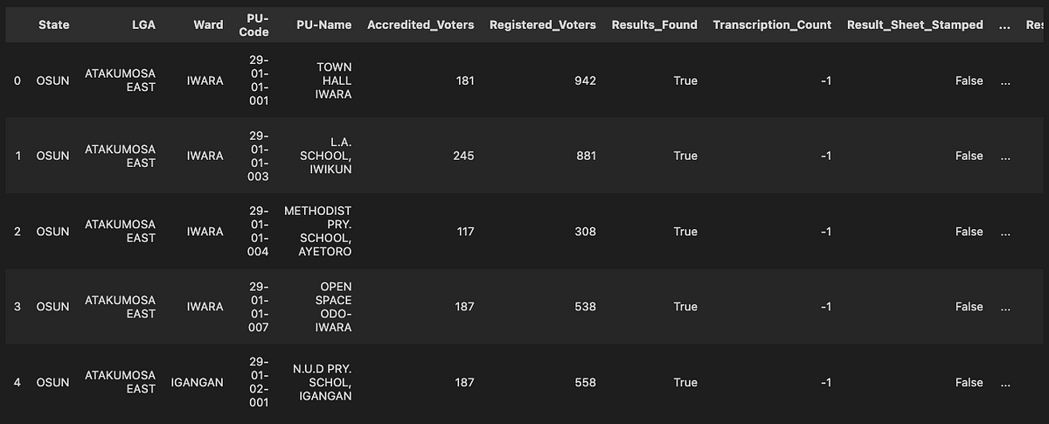Click the truncated columns ellipsis in header

click(1004, 26)
